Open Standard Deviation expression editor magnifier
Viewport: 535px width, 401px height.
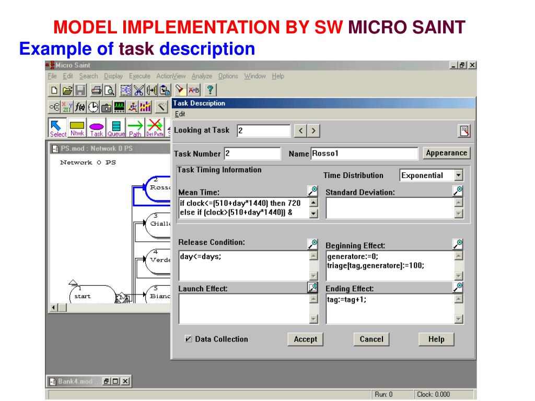point(458,191)
